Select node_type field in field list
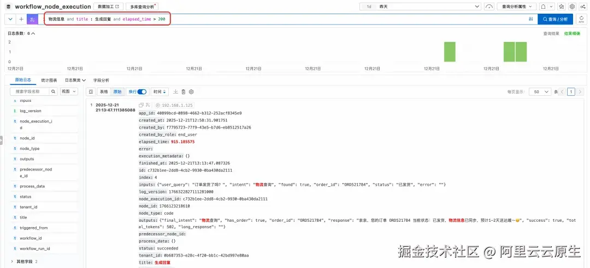 pos(29,149)
